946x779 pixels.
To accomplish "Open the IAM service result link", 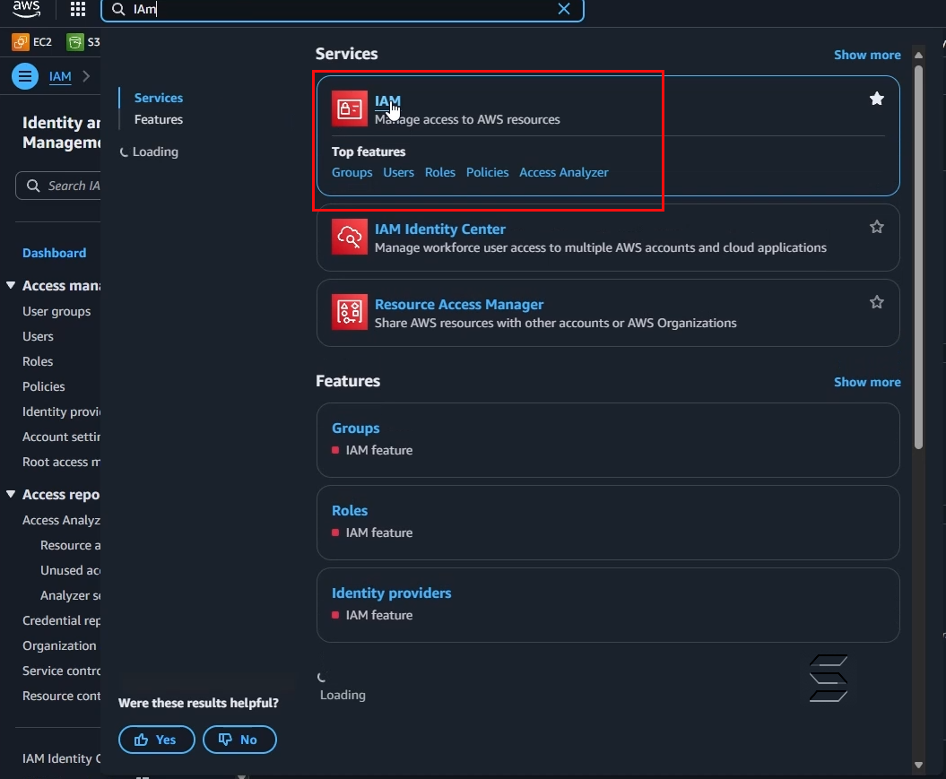I will point(387,100).
